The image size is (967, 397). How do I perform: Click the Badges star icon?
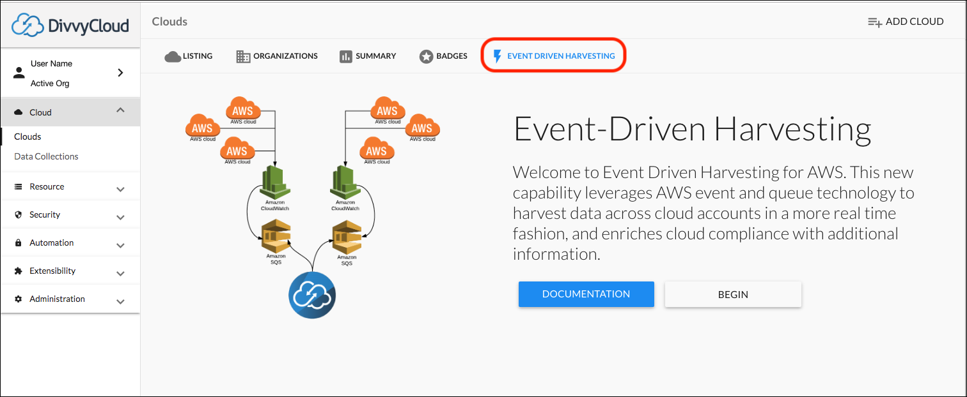[x=426, y=57]
